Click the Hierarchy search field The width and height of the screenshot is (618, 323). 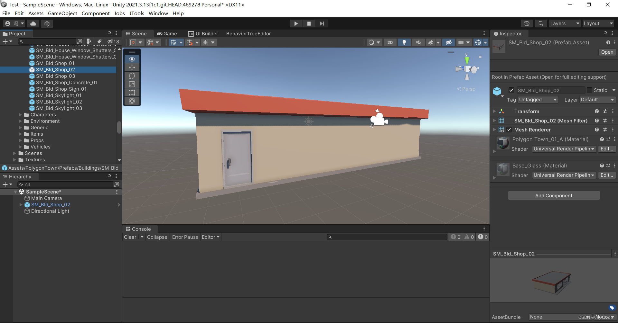pos(65,184)
